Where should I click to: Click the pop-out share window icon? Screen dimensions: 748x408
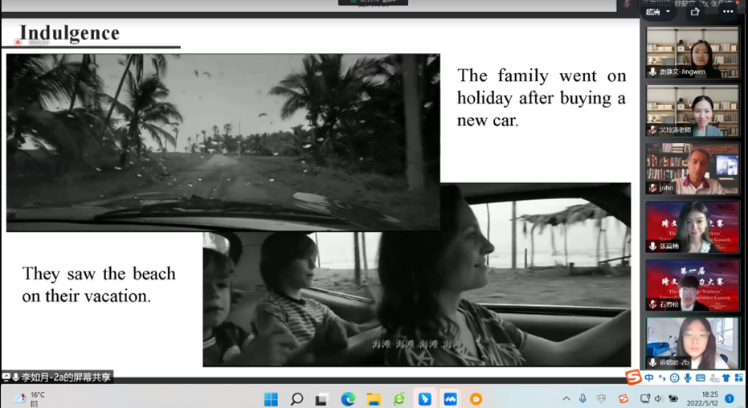coord(695,12)
